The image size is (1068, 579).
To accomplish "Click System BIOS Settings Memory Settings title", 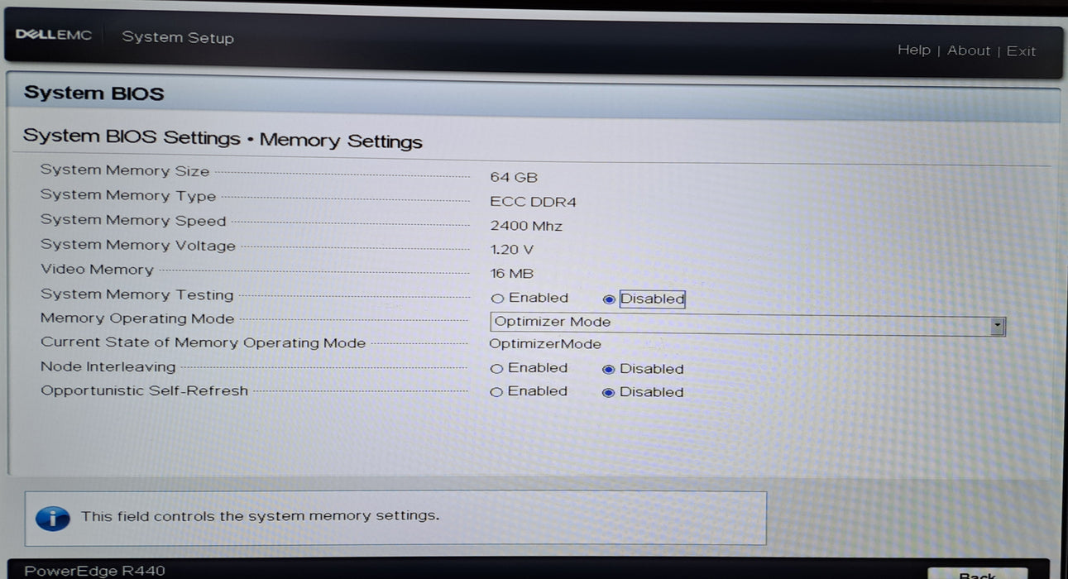I will click(223, 139).
